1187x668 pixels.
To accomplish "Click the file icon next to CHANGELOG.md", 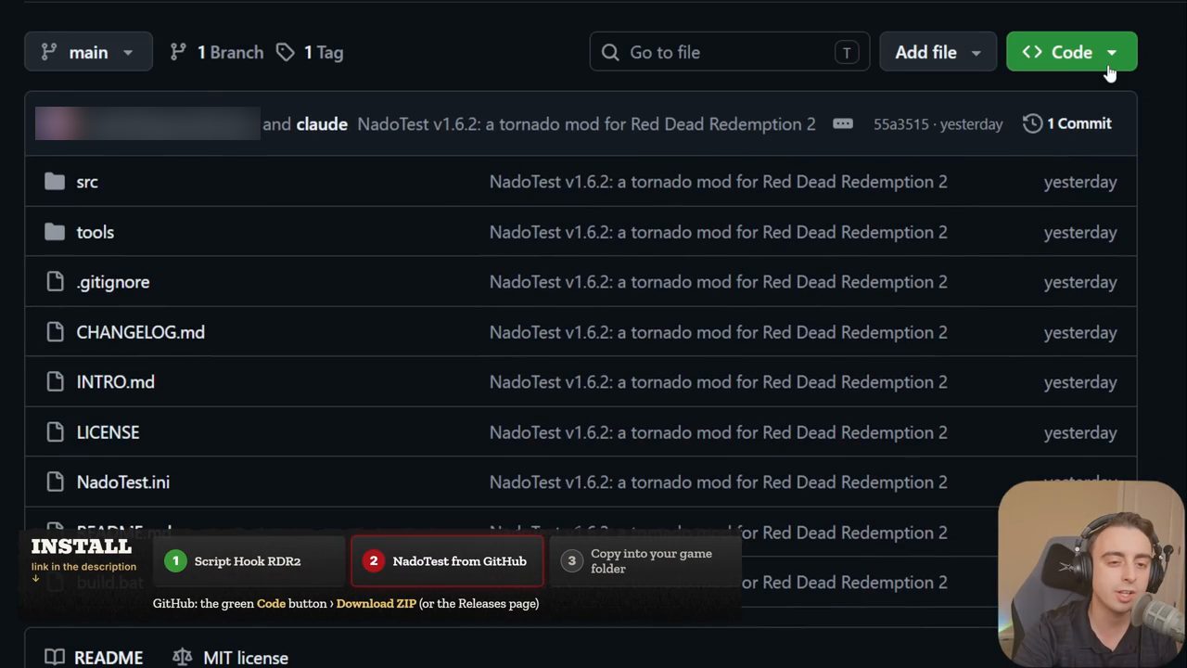I will [x=55, y=332].
